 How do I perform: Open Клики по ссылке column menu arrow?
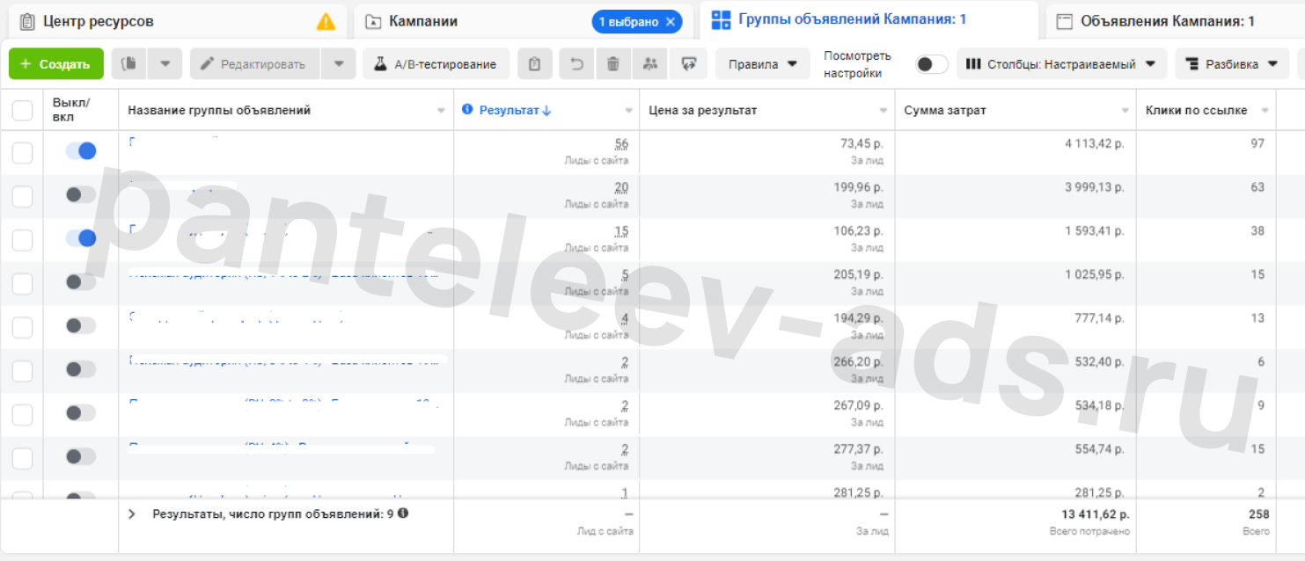[x=1265, y=111]
